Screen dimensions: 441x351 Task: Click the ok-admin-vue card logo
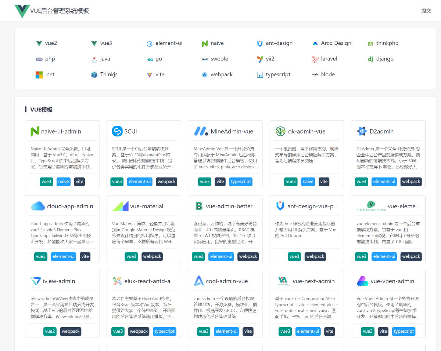[x=280, y=131]
